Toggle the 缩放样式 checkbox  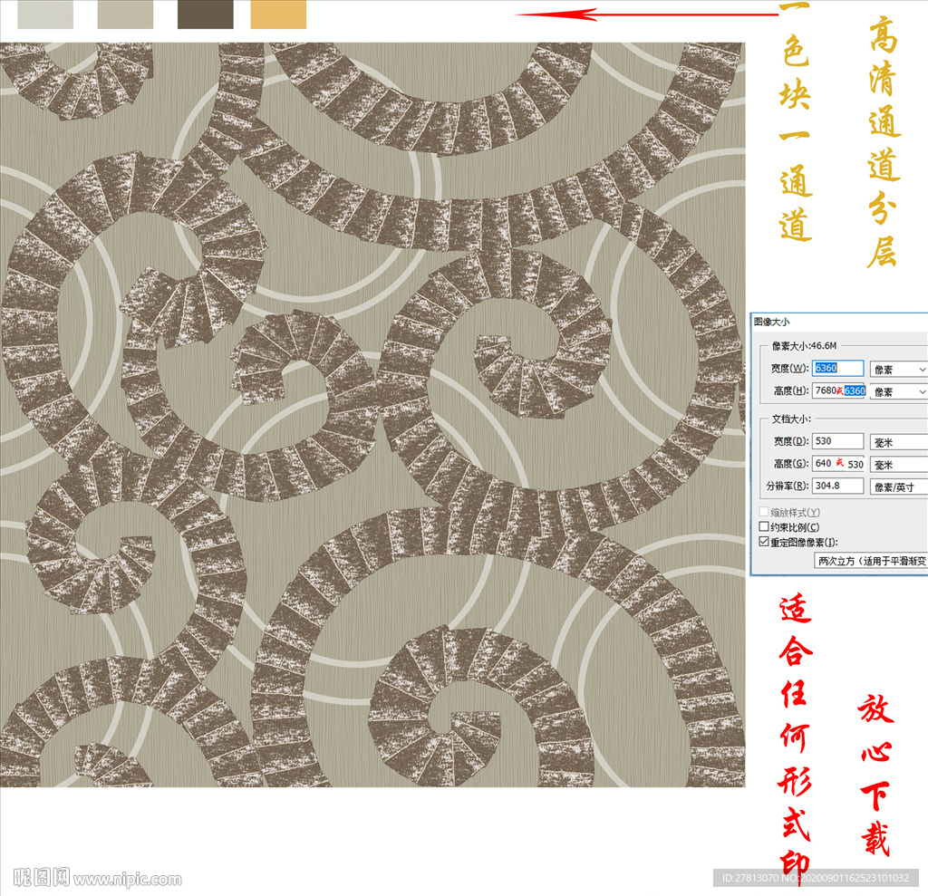pyautogui.click(x=764, y=512)
